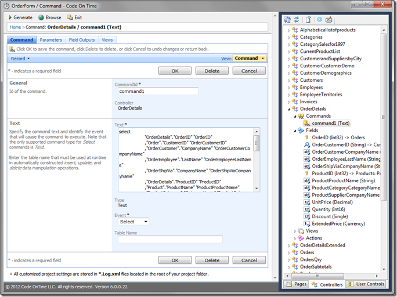The width and height of the screenshot is (397, 297).
Task: Click the edit pencil icon in explorer toolbar
Action: [329, 20]
